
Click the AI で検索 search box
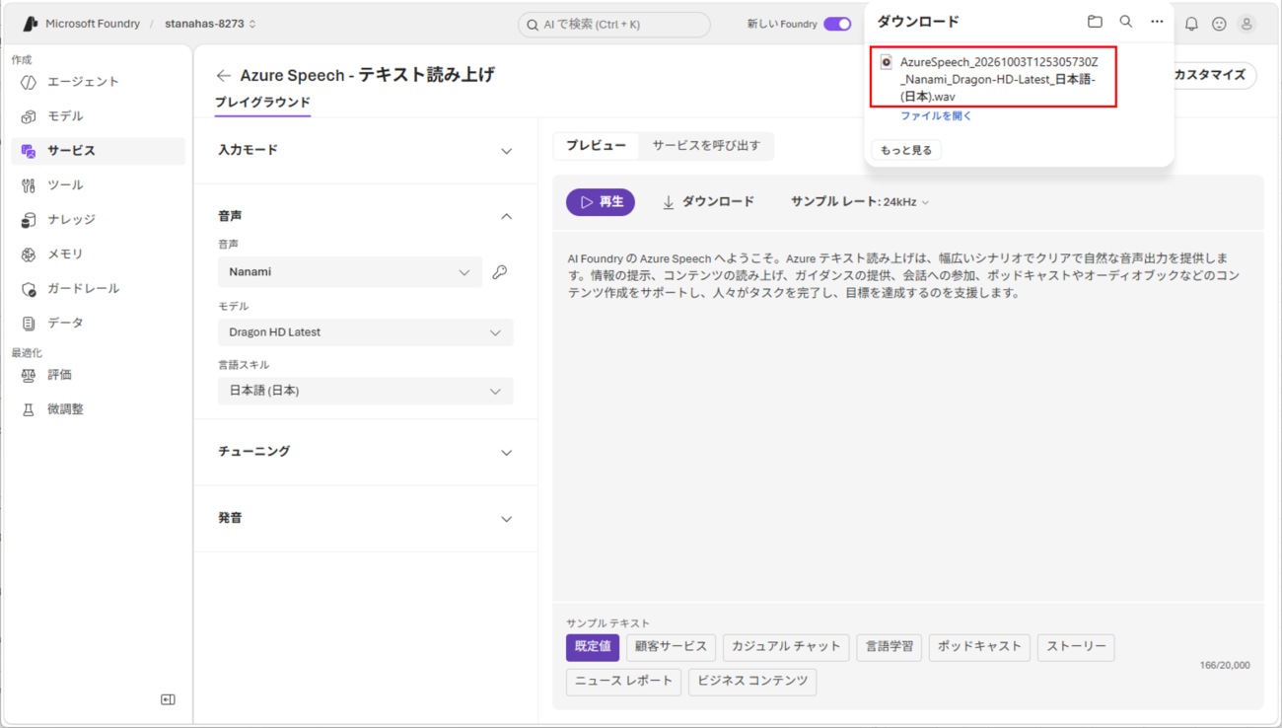pyautogui.click(x=614, y=25)
